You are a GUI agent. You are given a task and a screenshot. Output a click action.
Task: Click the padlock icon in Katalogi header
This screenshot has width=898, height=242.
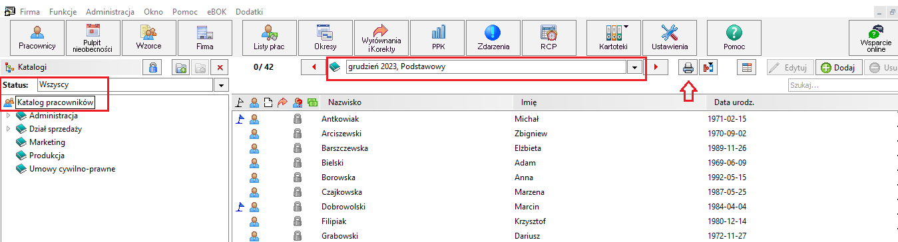(153, 67)
